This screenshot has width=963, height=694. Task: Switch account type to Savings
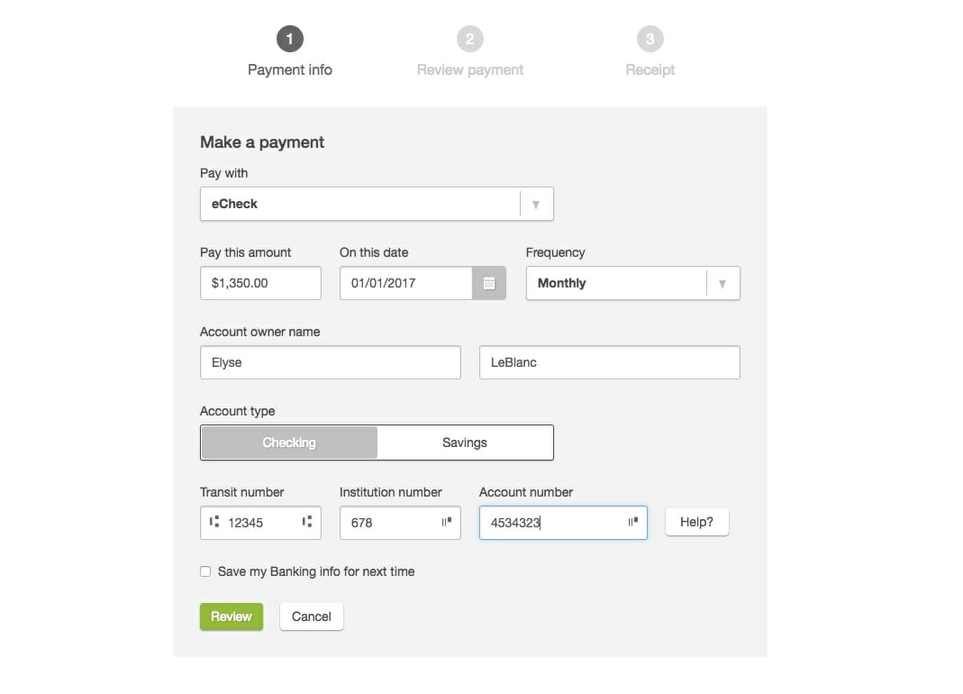tap(464, 443)
